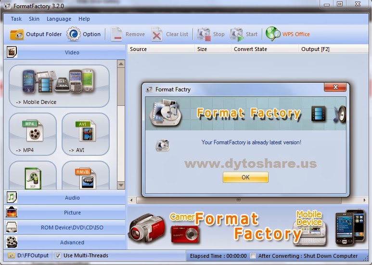Choose the MP4 conversion icon
The height and width of the screenshot is (265, 372).
(x=33, y=131)
